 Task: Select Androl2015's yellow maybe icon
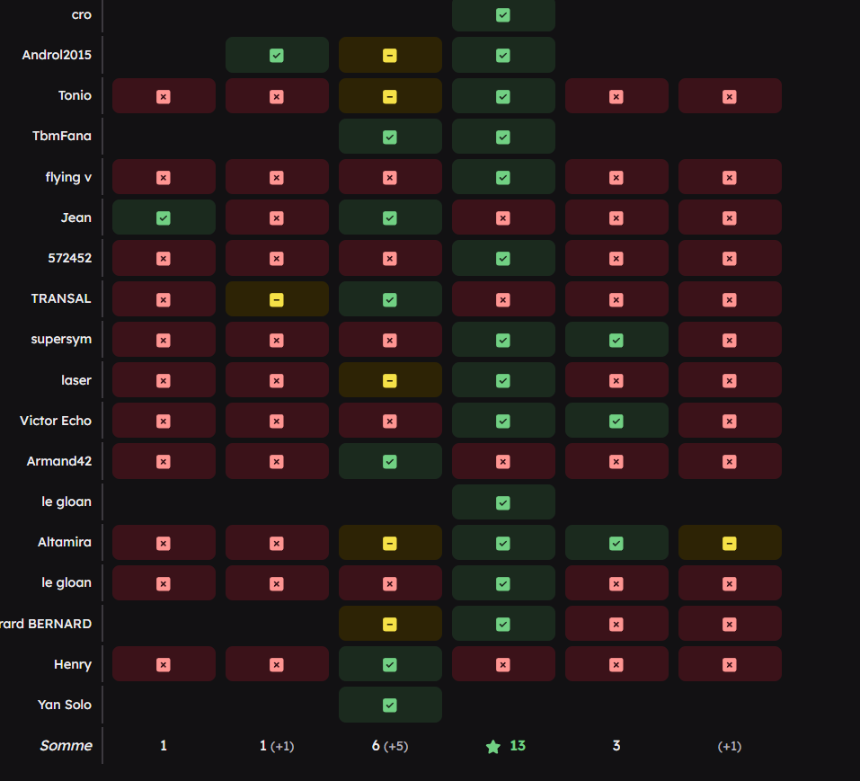point(390,56)
